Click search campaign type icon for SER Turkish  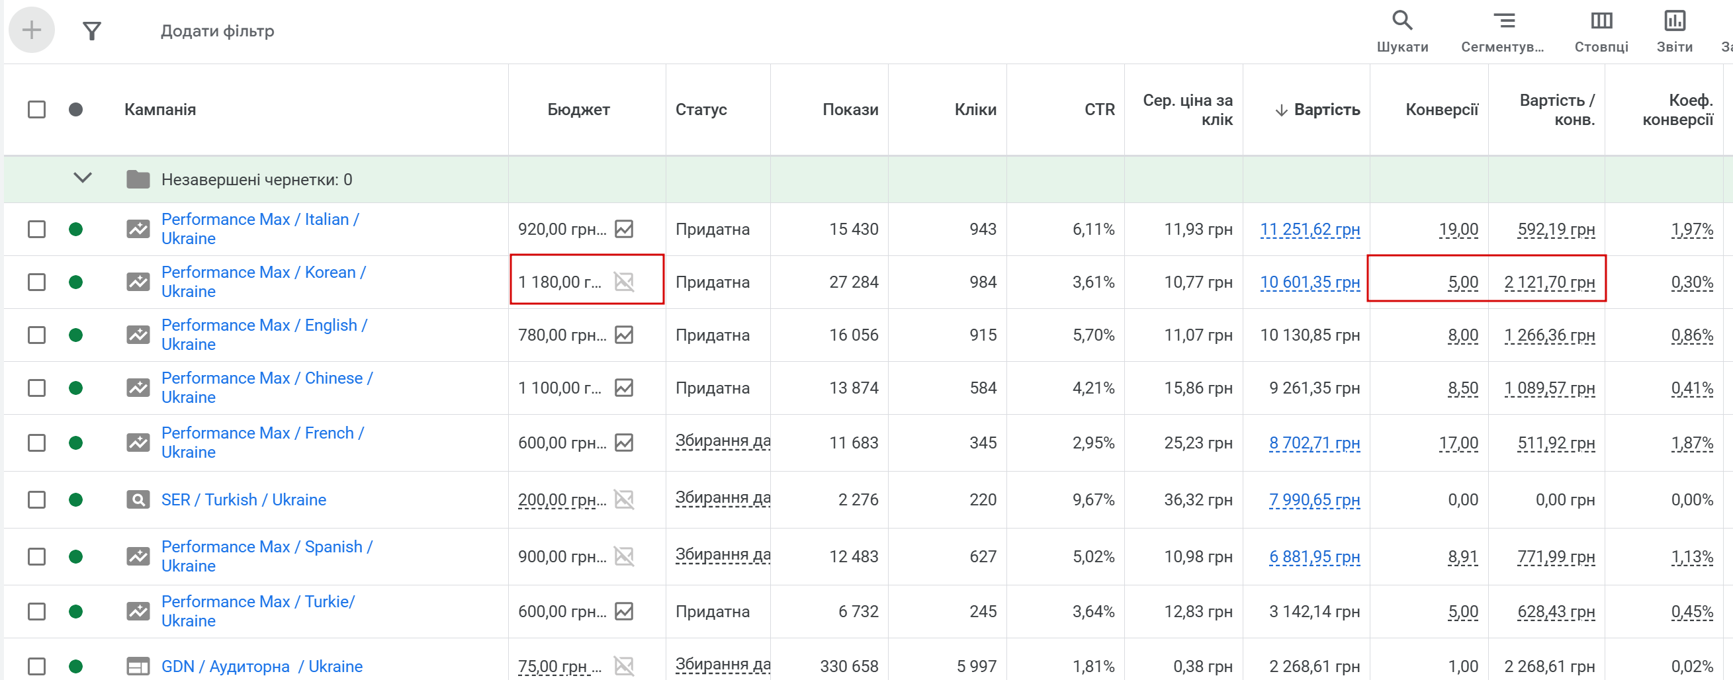138,499
